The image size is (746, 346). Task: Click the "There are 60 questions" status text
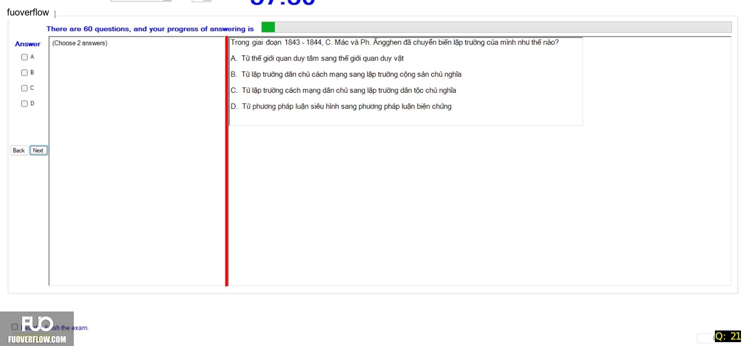[150, 29]
